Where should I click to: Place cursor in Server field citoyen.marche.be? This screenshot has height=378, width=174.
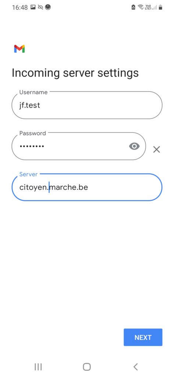87,187
